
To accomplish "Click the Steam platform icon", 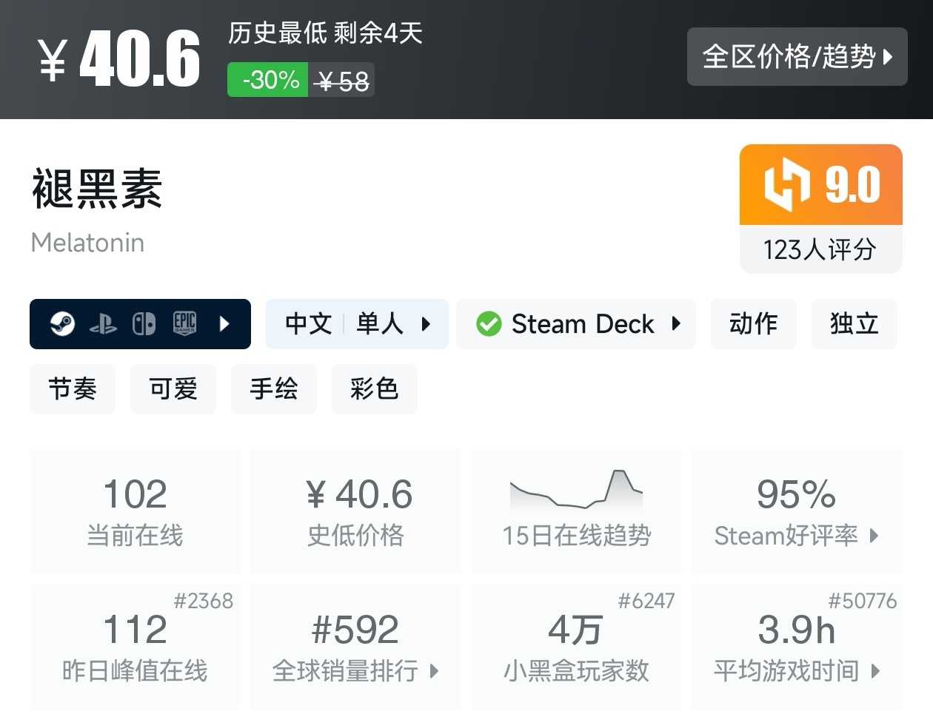I will [x=63, y=324].
